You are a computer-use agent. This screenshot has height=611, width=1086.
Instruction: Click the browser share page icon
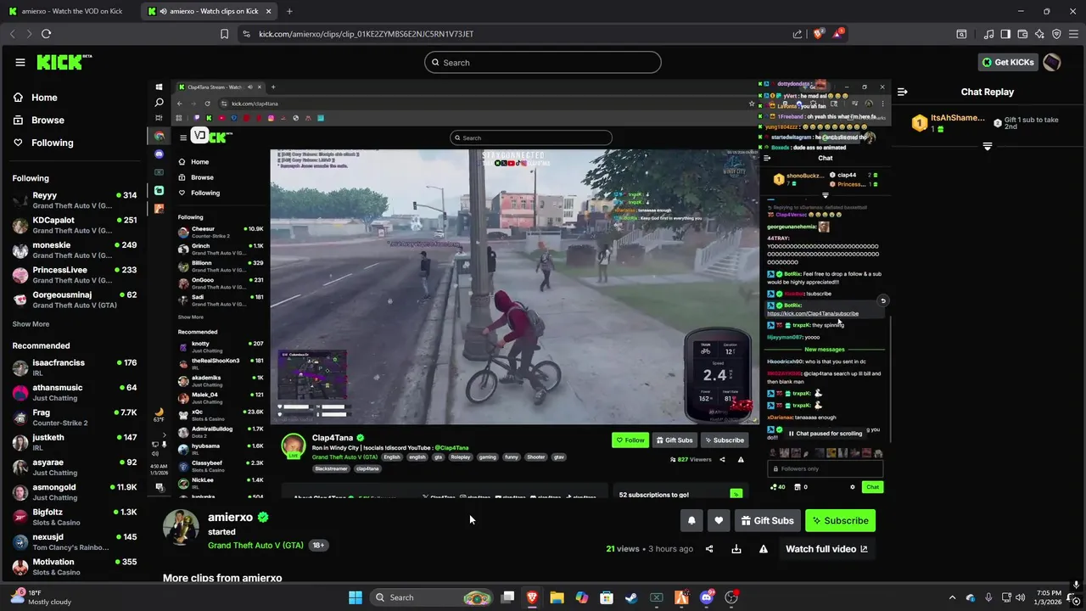pyautogui.click(x=798, y=34)
